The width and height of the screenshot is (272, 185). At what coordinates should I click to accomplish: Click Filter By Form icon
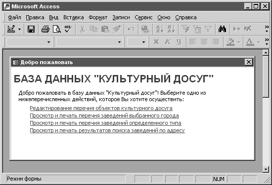click(197, 29)
